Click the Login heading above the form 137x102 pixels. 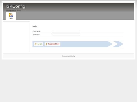pos(35,26)
